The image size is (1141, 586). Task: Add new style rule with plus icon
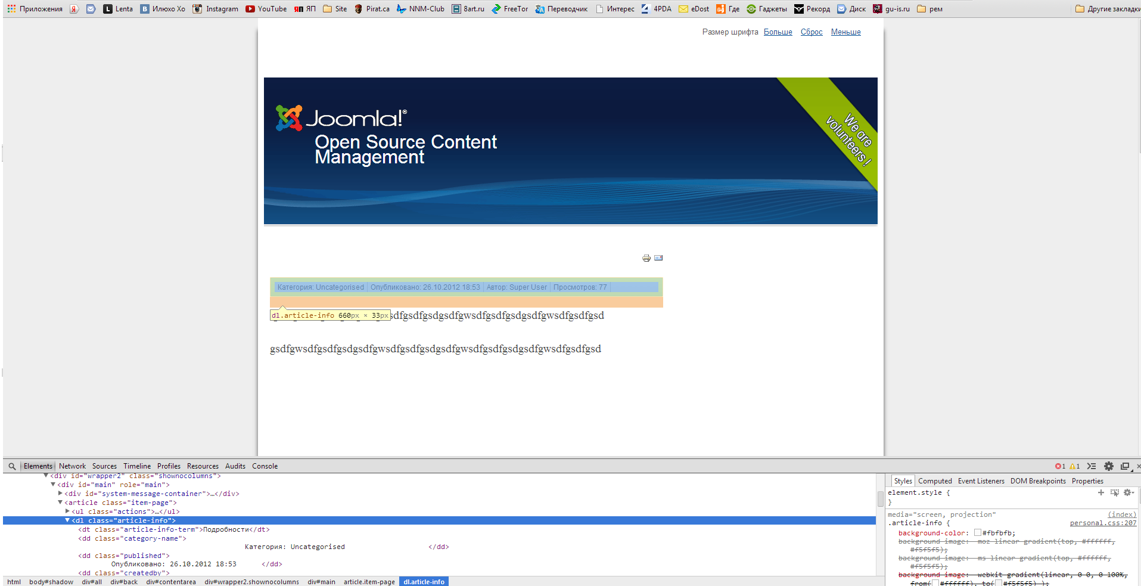1101,492
